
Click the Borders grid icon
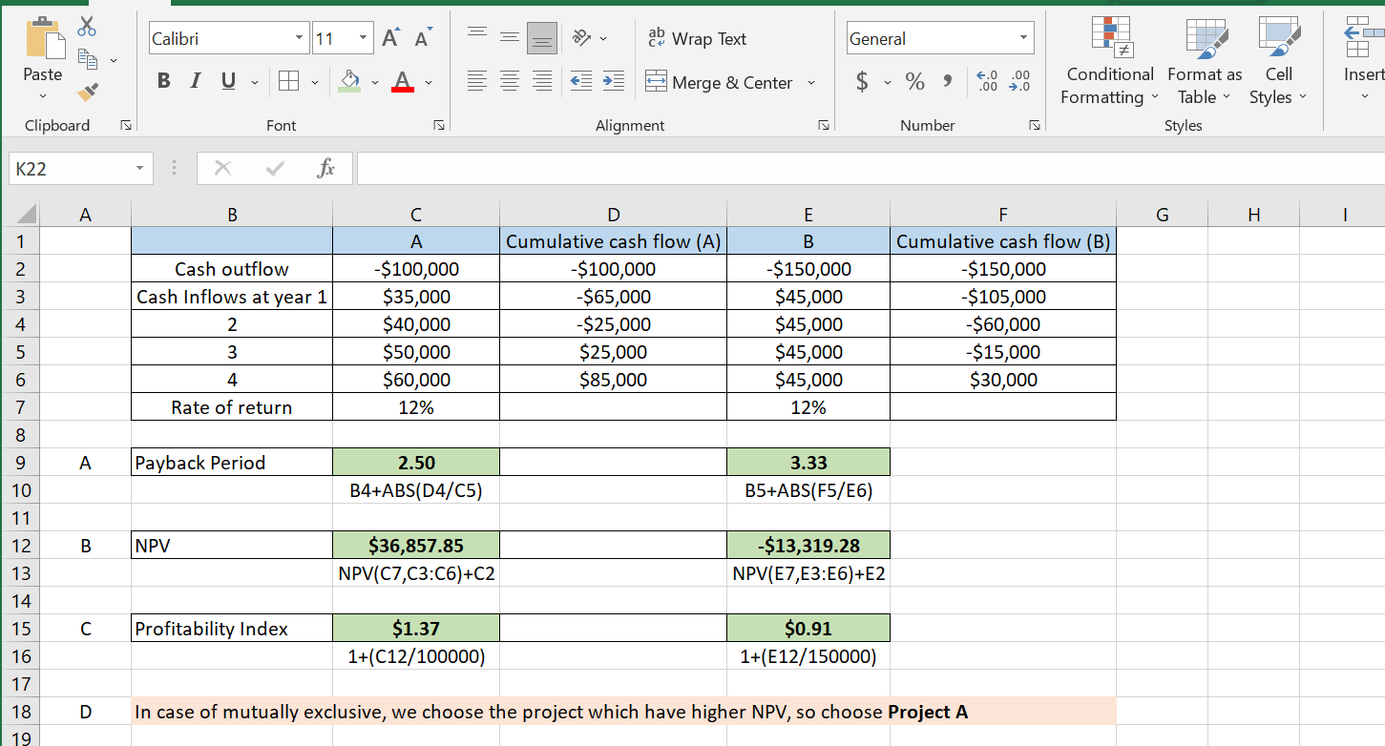pyautogui.click(x=287, y=83)
